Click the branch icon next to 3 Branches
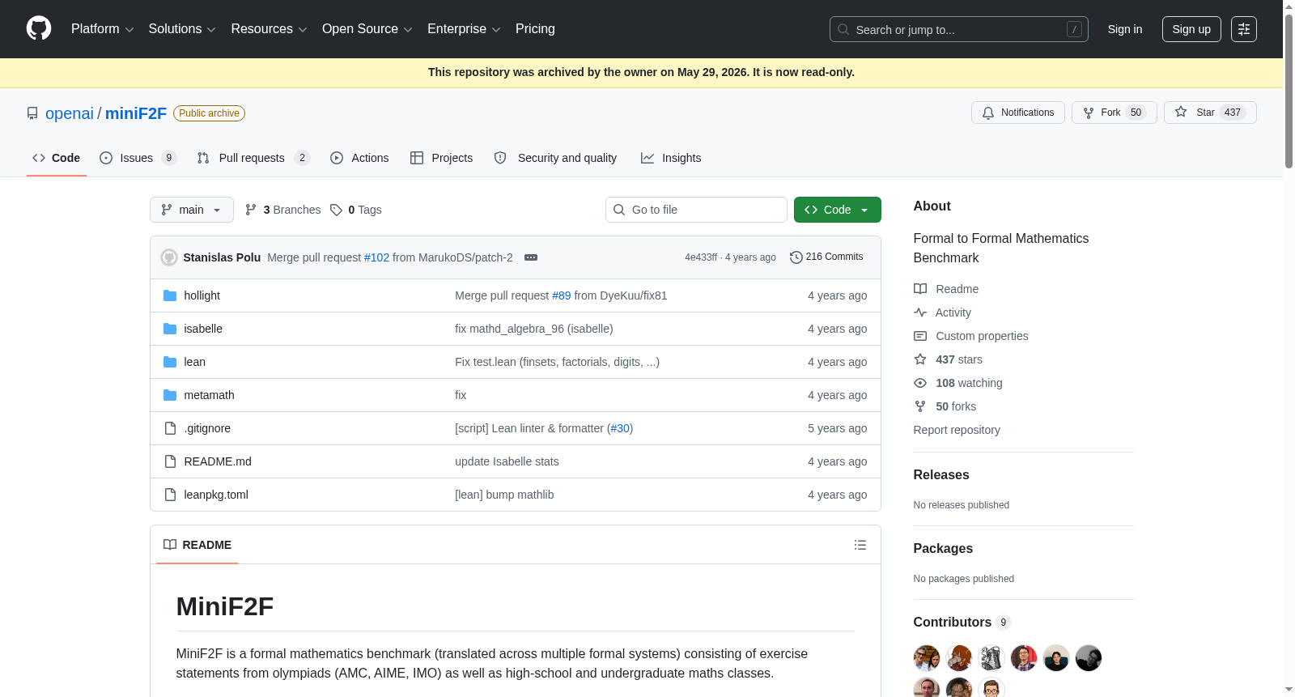 tap(251, 210)
